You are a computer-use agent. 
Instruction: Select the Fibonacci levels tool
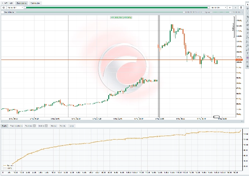tap(247, 37)
